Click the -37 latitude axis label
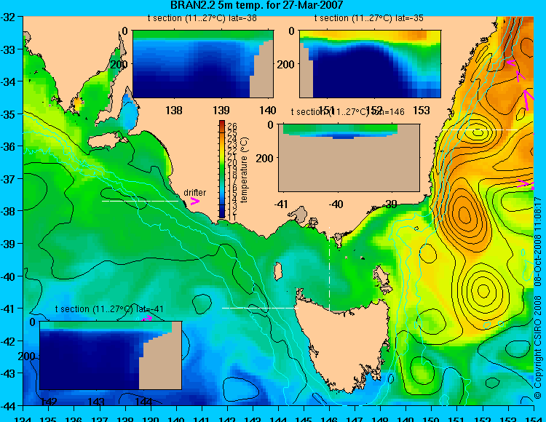This screenshot has width=546, height=422. tap(8, 179)
